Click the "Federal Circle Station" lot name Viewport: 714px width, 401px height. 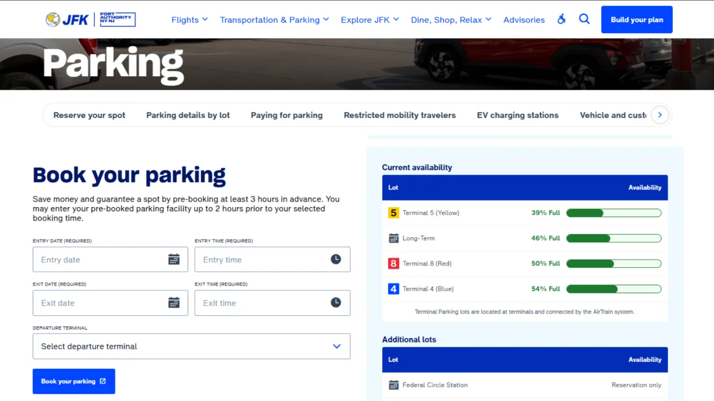435,385
